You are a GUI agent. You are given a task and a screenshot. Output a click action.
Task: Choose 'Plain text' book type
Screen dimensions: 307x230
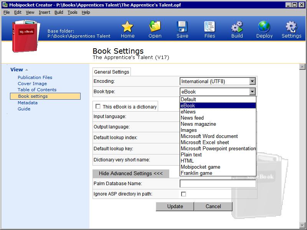point(218,154)
